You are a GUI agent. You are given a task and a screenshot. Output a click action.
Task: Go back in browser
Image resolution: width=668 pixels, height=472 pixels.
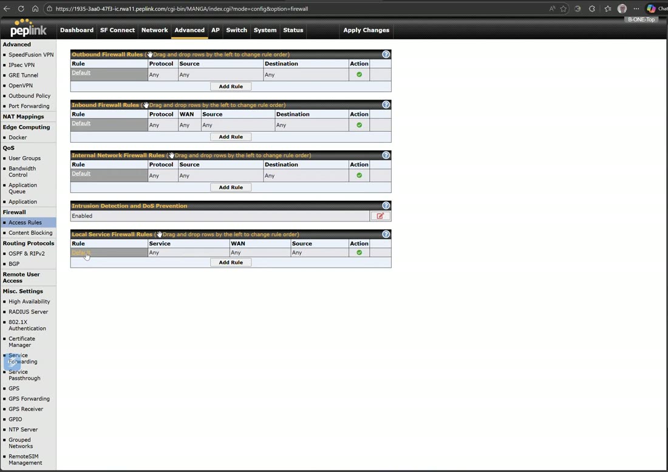pyautogui.click(x=7, y=8)
